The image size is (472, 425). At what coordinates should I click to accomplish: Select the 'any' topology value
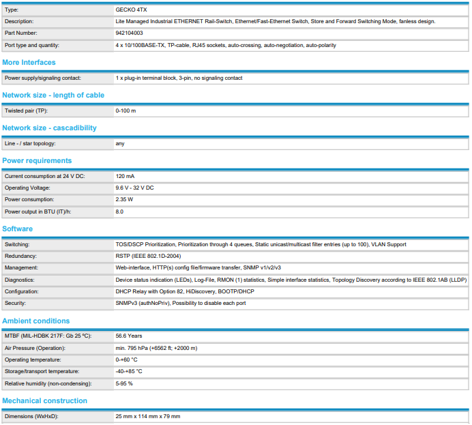point(120,143)
